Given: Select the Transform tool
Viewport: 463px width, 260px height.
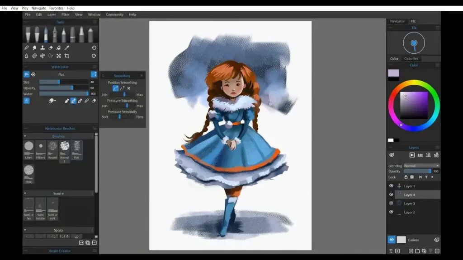Looking at the screenshot, I should click(x=59, y=56).
